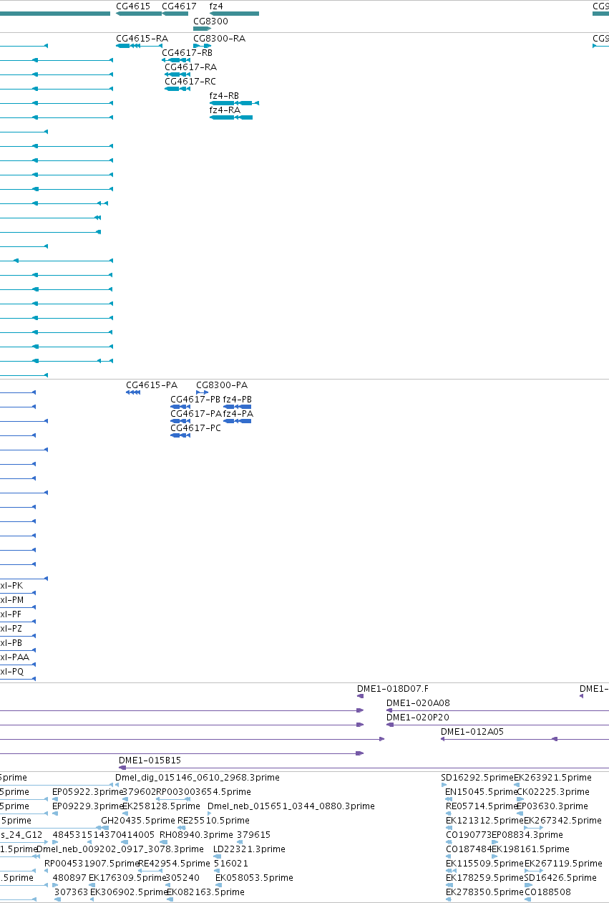Click the EK278350.5prime EST label
Image resolution: width=609 pixels, height=903 pixels.
point(485,892)
